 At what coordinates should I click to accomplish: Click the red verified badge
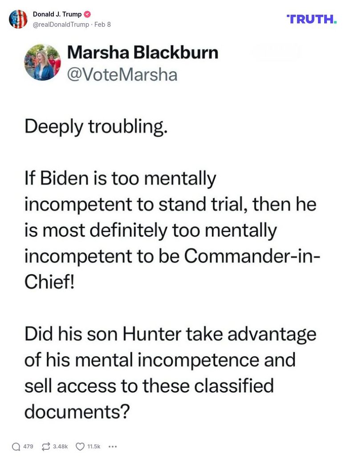click(87, 14)
